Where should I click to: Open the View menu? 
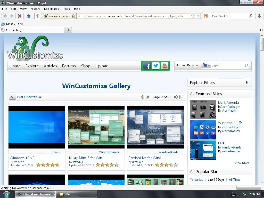point(23,9)
